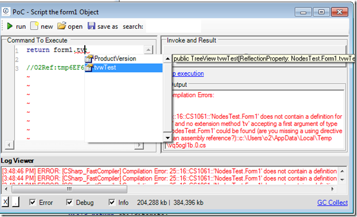Image resolution: width=357 pixels, height=217 pixels.
Task: Click Log Viewer horizontal scroll right arrow
Action: click(x=333, y=189)
